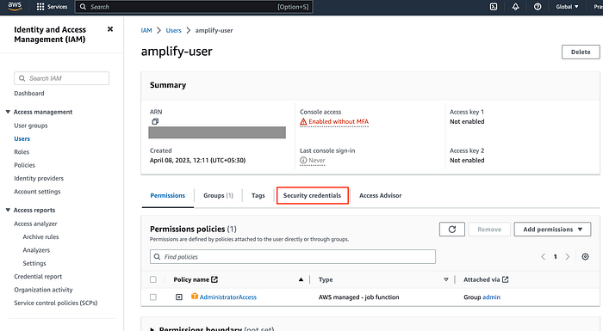Open Service control policies (SCPs)
The width and height of the screenshot is (603, 331).
pyautogui.click(x=56, y=303)
